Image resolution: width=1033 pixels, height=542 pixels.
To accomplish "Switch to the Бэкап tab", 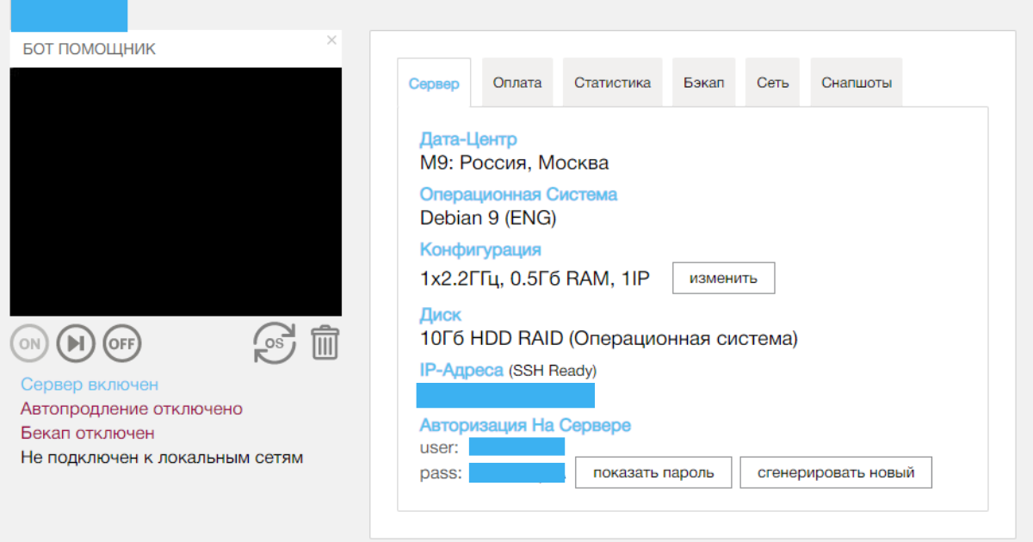I will [x=703, y=81].
